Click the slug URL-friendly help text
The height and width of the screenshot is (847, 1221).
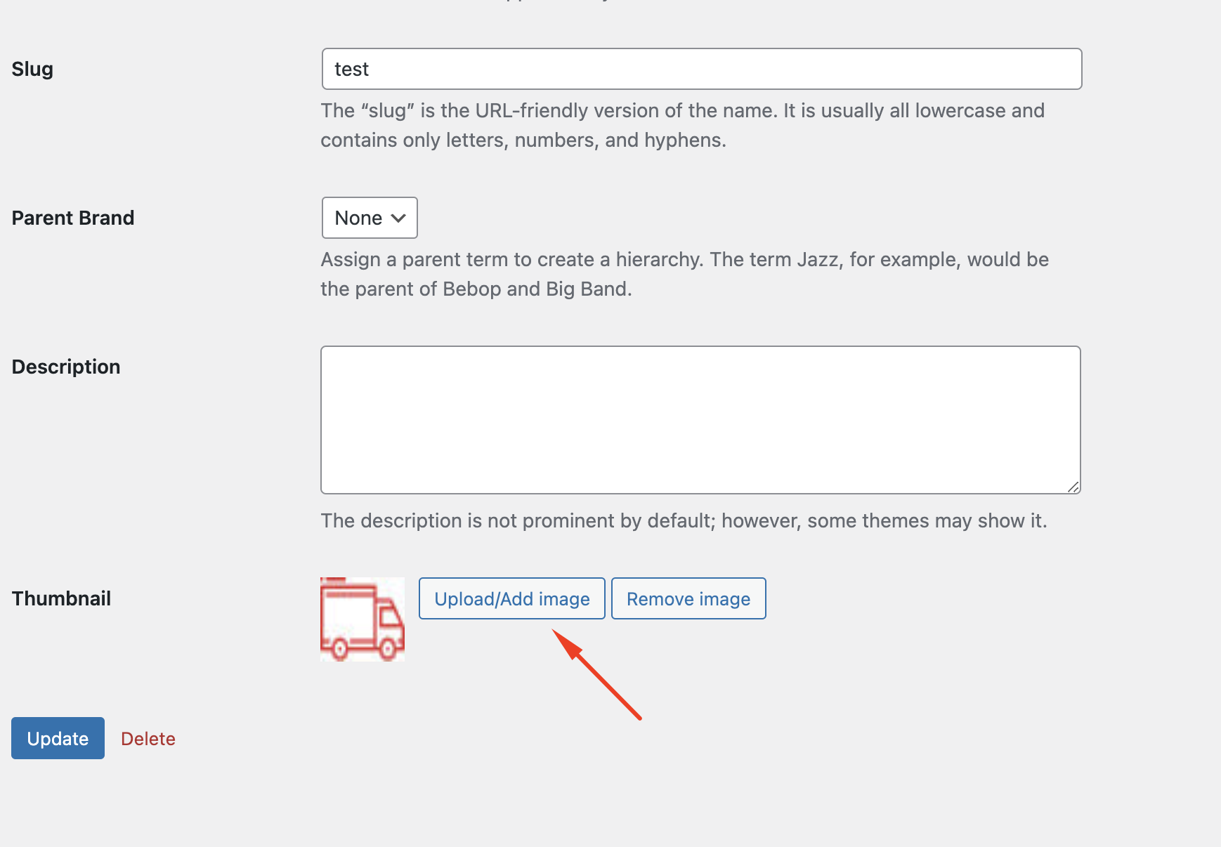pos(683,125)
